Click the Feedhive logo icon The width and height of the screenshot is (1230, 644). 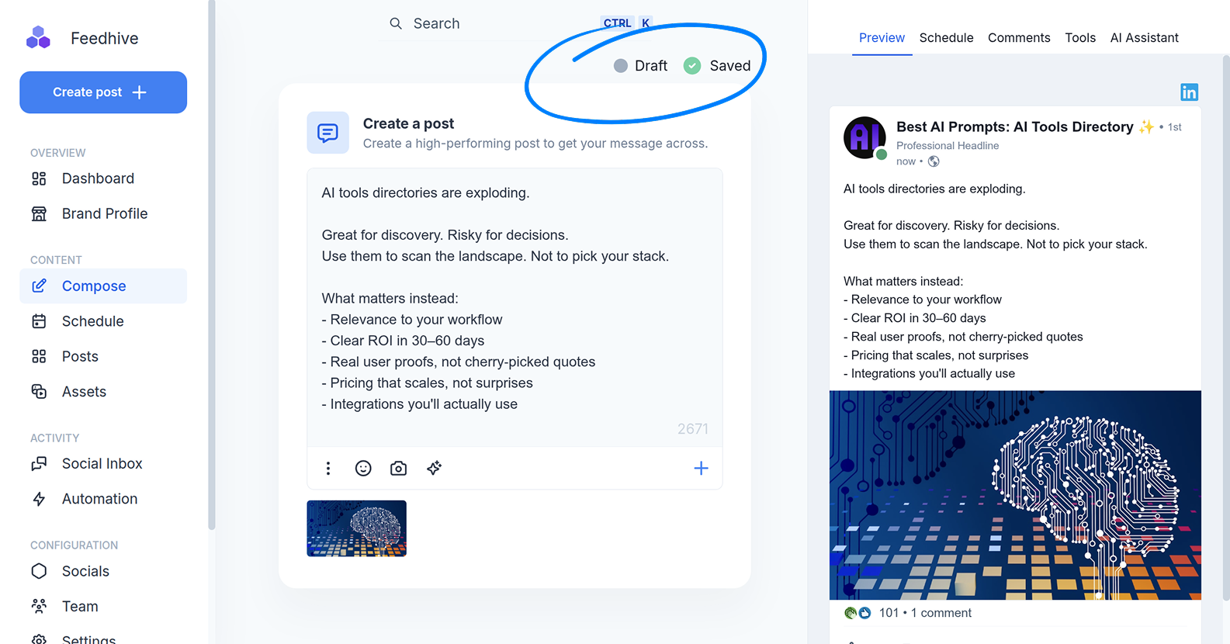click(x=38, y=38)
